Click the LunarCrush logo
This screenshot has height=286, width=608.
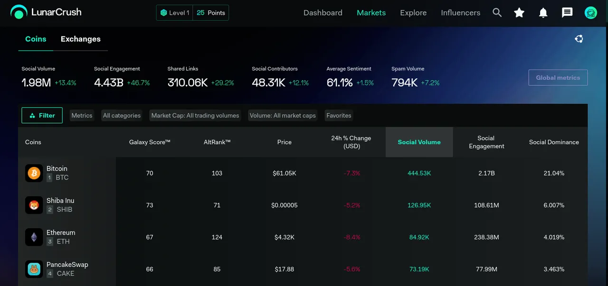46,12
